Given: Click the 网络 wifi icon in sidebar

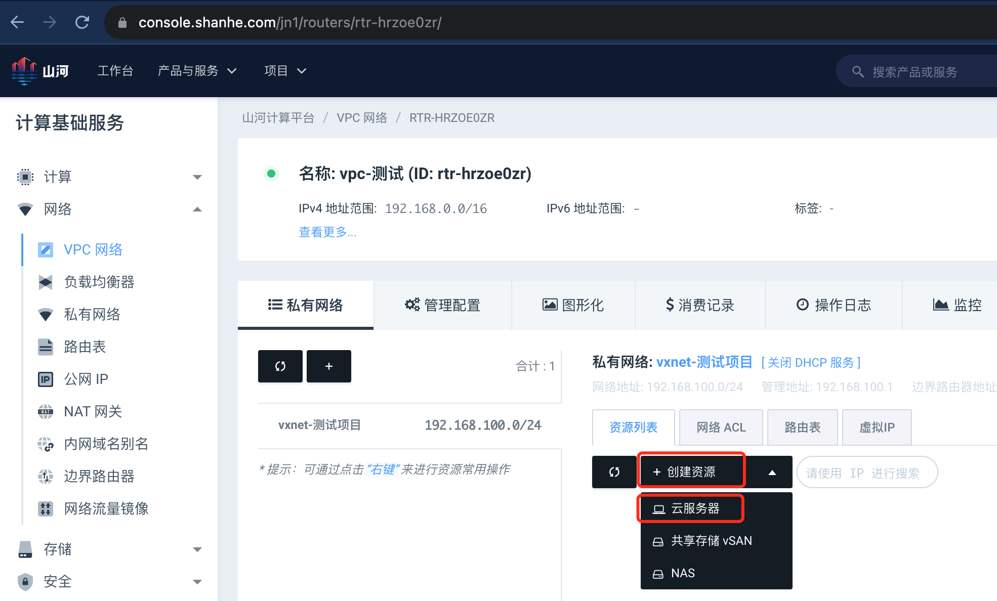Looking at the screenshot, I should point(25,209).
